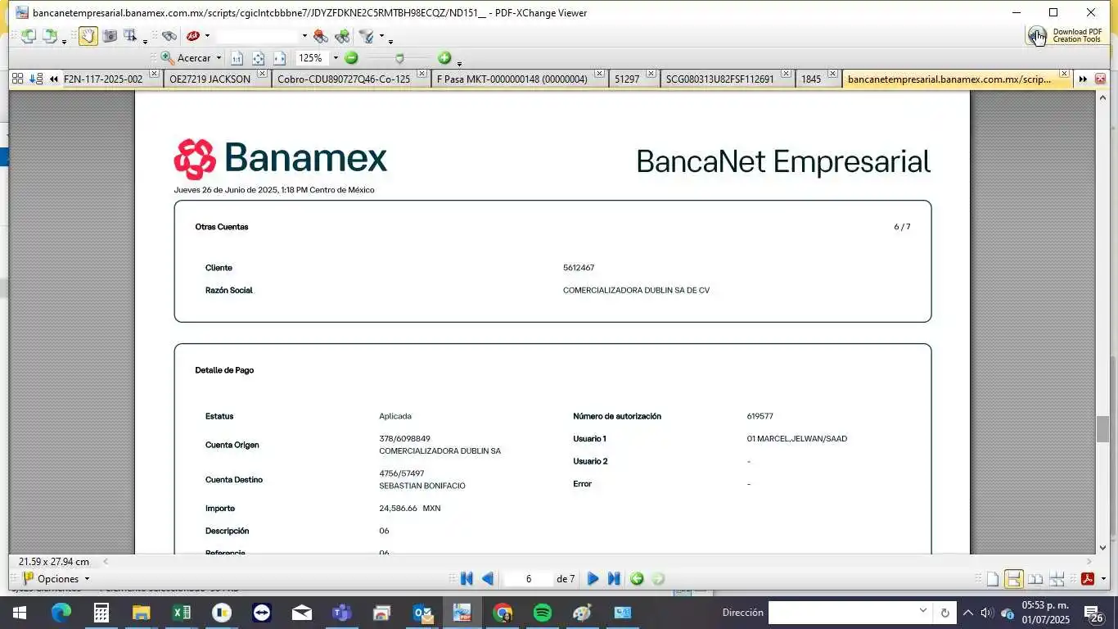1118x629 pixels.
Task: Click the Fit Page zoom icon
Action: [258, 58]
